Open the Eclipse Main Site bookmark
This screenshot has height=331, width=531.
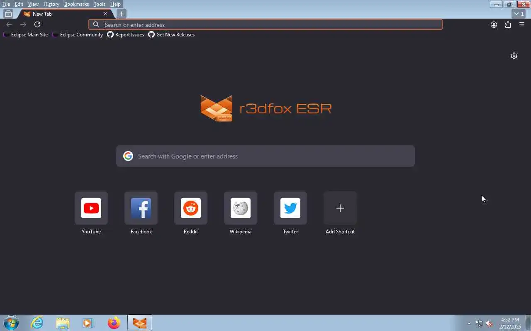25,35
